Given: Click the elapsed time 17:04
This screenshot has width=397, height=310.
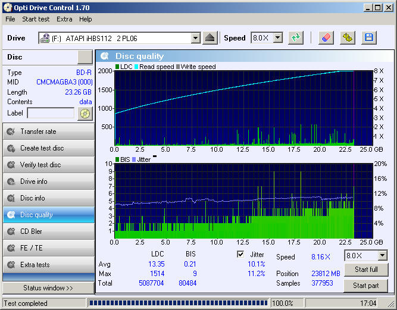Looking at the screenshot, I should pos(368,303).
